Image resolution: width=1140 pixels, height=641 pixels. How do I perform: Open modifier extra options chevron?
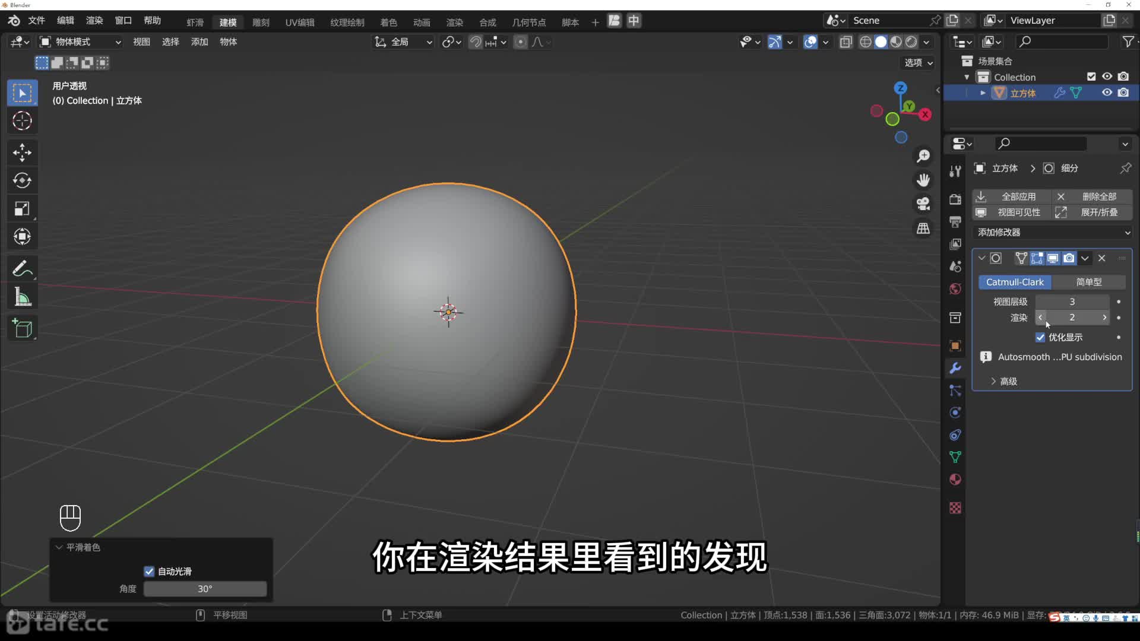click(x=1085, y=258)
